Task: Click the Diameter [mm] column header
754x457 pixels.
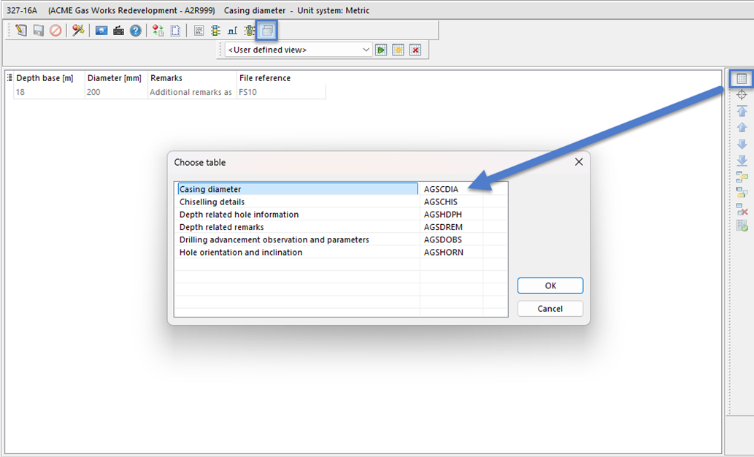Action: pyautogui.click(x=114, y=78)
